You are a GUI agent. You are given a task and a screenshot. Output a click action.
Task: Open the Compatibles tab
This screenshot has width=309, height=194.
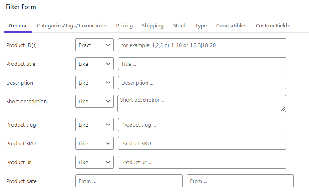tap(231, 26)
